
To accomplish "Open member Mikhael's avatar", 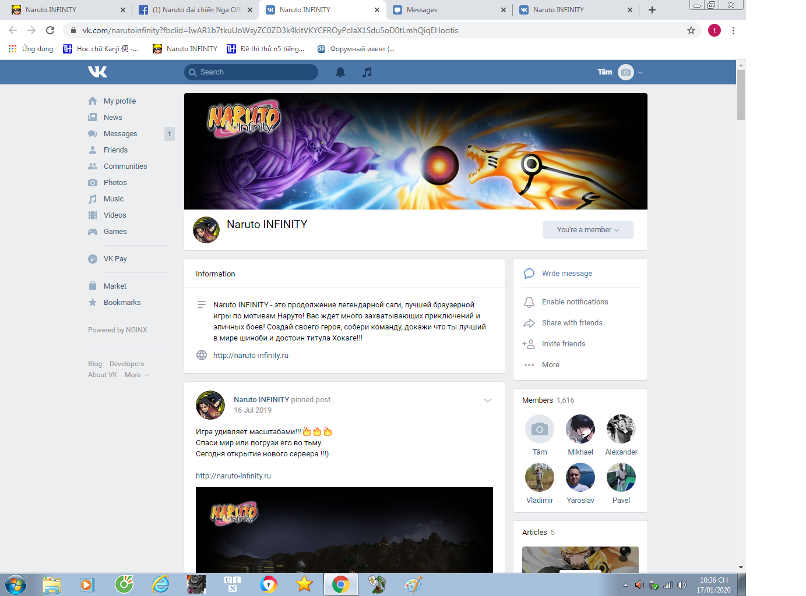I will tap(580, 429).
